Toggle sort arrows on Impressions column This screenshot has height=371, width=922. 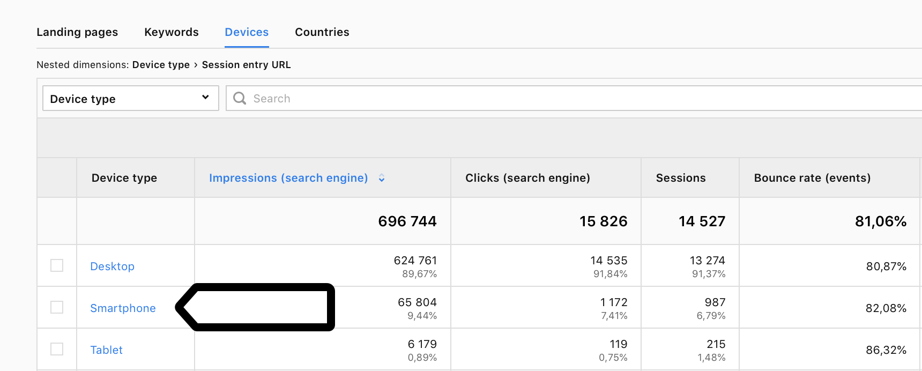pos(382,178)
